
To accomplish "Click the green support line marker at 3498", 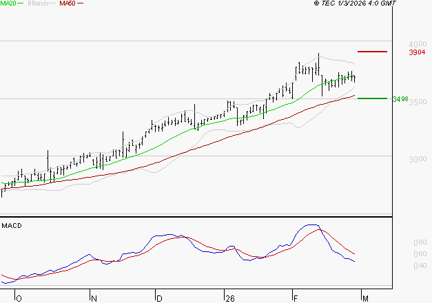I will tap(372, 98).
